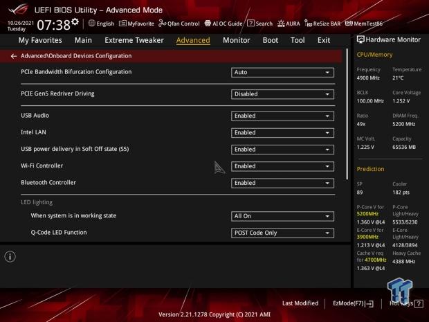Image resolution: width=429 pixels, height=322 pixels.
Task: Select the USB Audio setting label
Action: (x=35, y=115)
